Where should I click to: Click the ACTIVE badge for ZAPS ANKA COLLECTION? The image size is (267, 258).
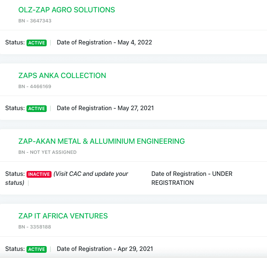(x=37, y=109)
